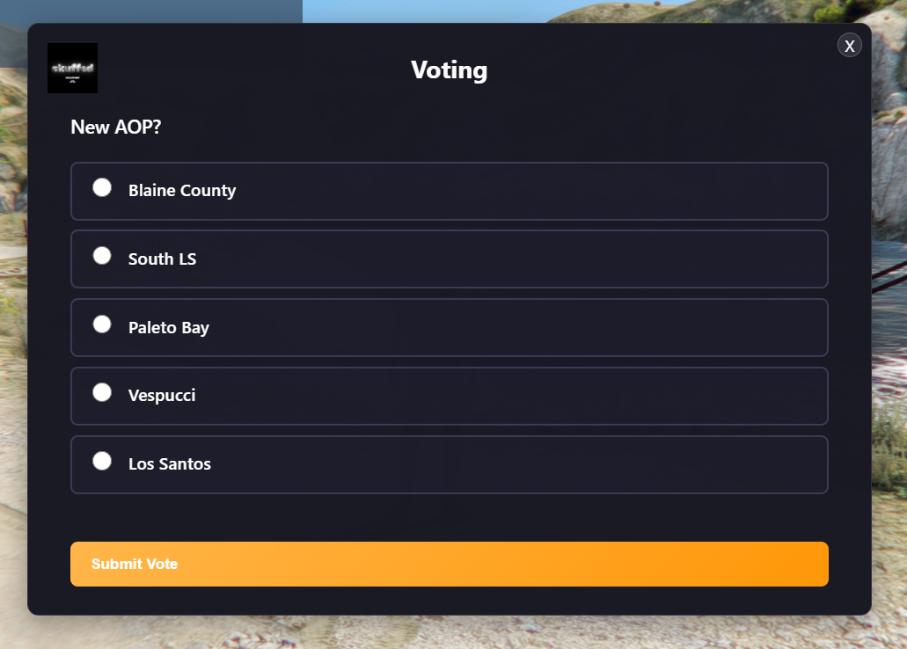Click the 'New AOP?' question text
Image resolution: width=907 pixels, height=649 pixels.
click(116, 127)
